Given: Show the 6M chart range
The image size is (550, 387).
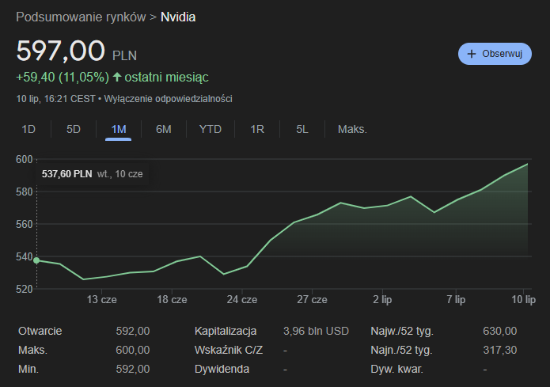Looking at the screenshot, I should tap(164, 129).
